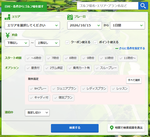Click 地図で検索結果を表示 button
The height and width of the screenshot is (137, 150).
[126, 128]
